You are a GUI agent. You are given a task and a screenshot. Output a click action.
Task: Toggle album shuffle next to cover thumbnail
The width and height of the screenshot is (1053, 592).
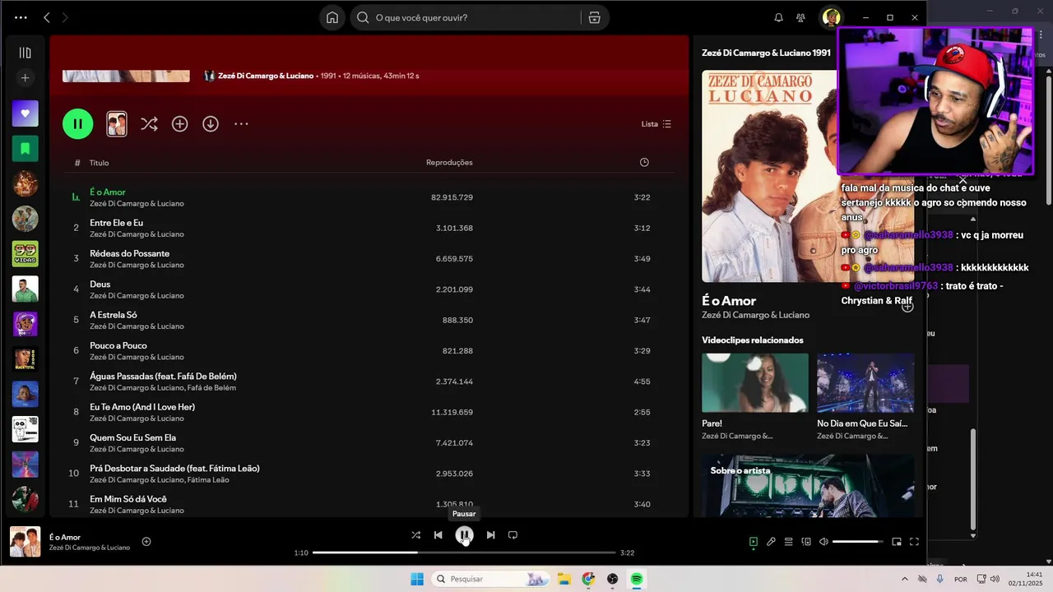click(149, 124)
